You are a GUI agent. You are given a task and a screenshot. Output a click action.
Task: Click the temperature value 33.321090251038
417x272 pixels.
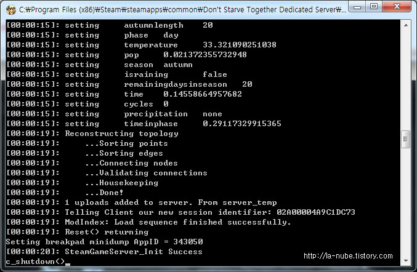coord(240,45)
